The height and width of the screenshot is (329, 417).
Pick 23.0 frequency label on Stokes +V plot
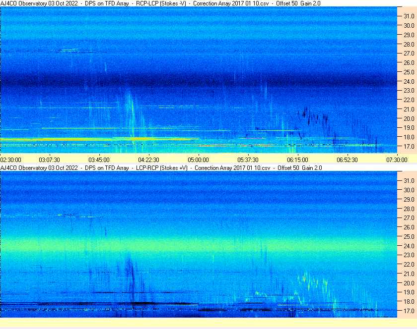pos(409,255)
